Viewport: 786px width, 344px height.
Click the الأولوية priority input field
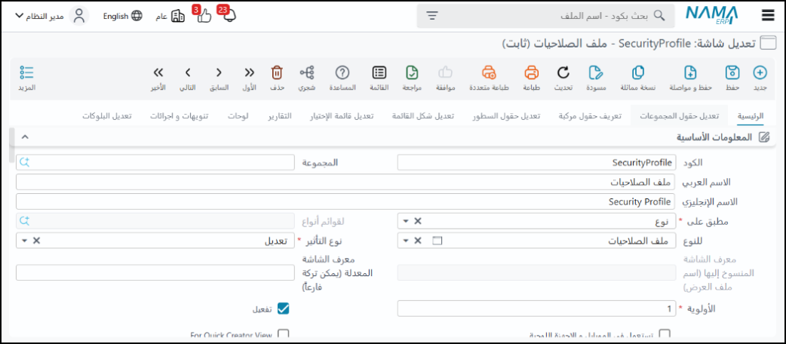(x=536, y=309)
